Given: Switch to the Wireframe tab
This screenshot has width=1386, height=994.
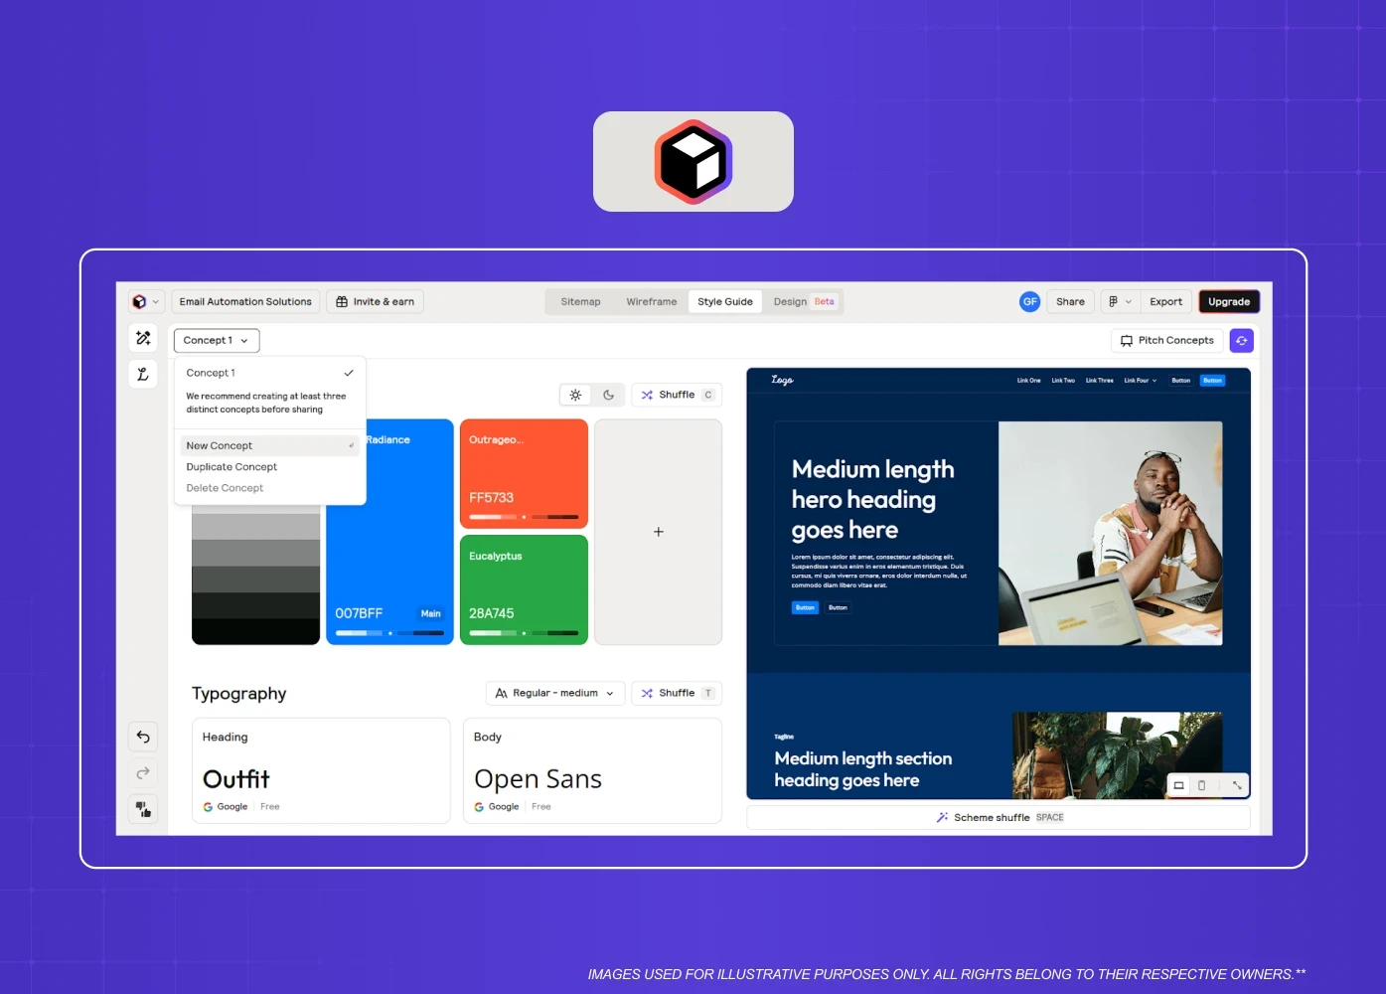Looking at the screenshot, I should (x=652, y=301).
